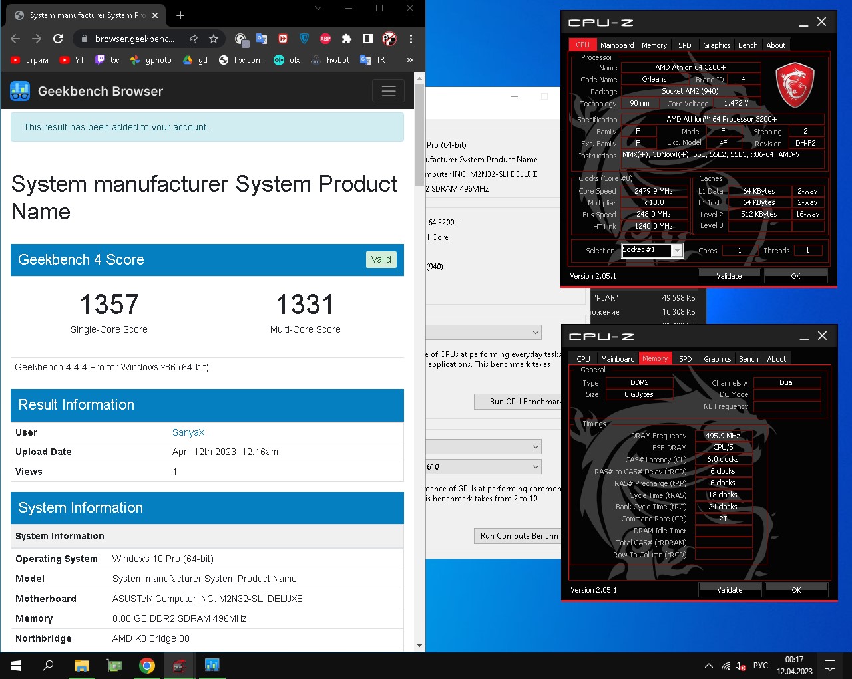Open Bench tab in top CPU-Z window

(x=748, y=45)
